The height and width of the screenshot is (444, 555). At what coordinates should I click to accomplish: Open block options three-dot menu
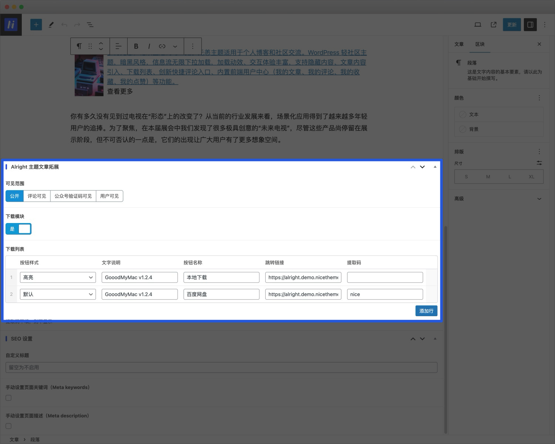[192, 46]
